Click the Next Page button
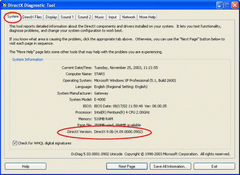Screen dimensions: 240x175 pos(127,166)
